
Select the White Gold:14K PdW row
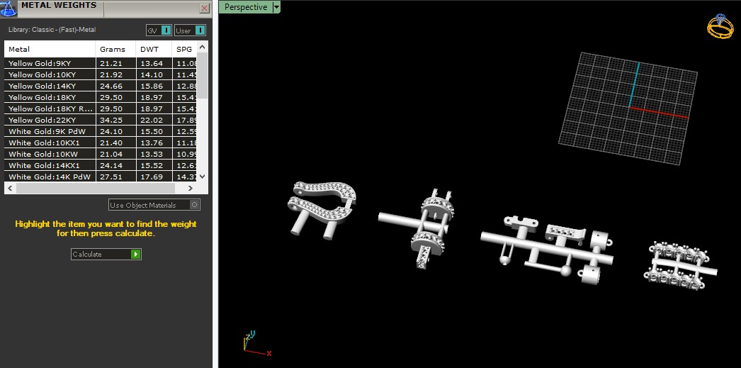point(101,177)
